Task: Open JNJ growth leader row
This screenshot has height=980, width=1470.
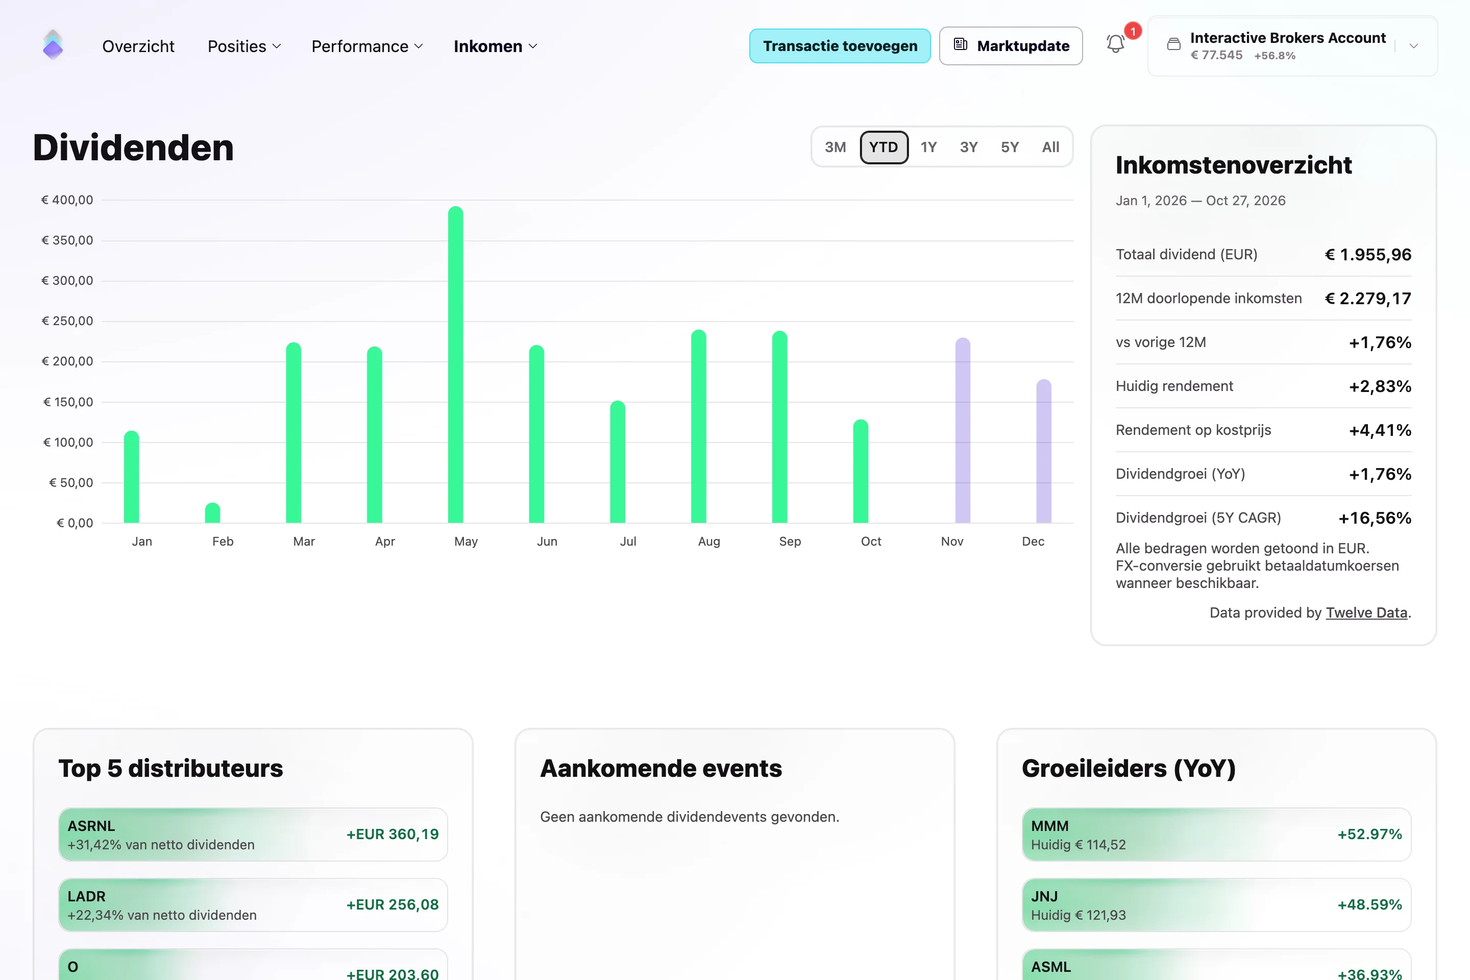Action: click(x=1216, y=905)
